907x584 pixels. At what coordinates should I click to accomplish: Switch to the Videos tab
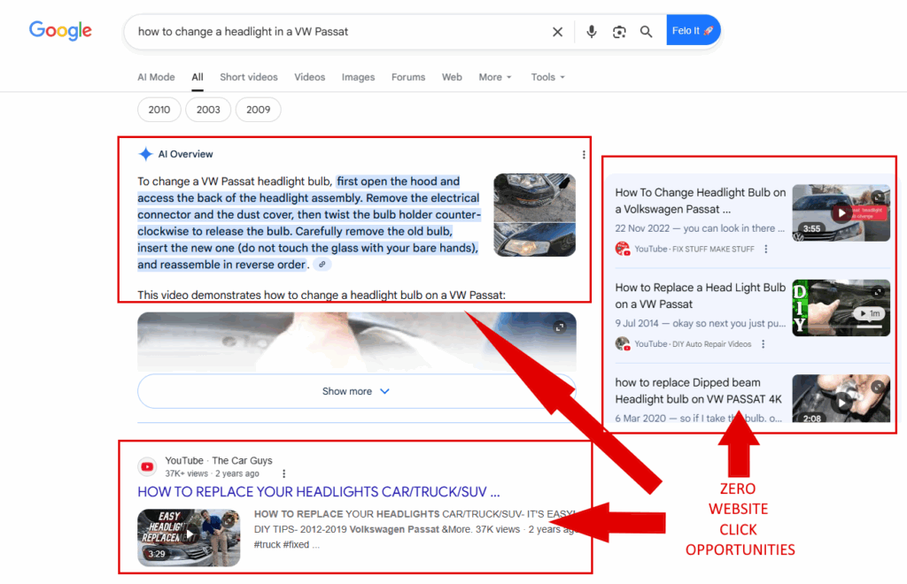(309, 77)
